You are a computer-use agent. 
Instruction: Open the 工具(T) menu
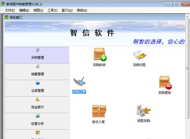52,11
